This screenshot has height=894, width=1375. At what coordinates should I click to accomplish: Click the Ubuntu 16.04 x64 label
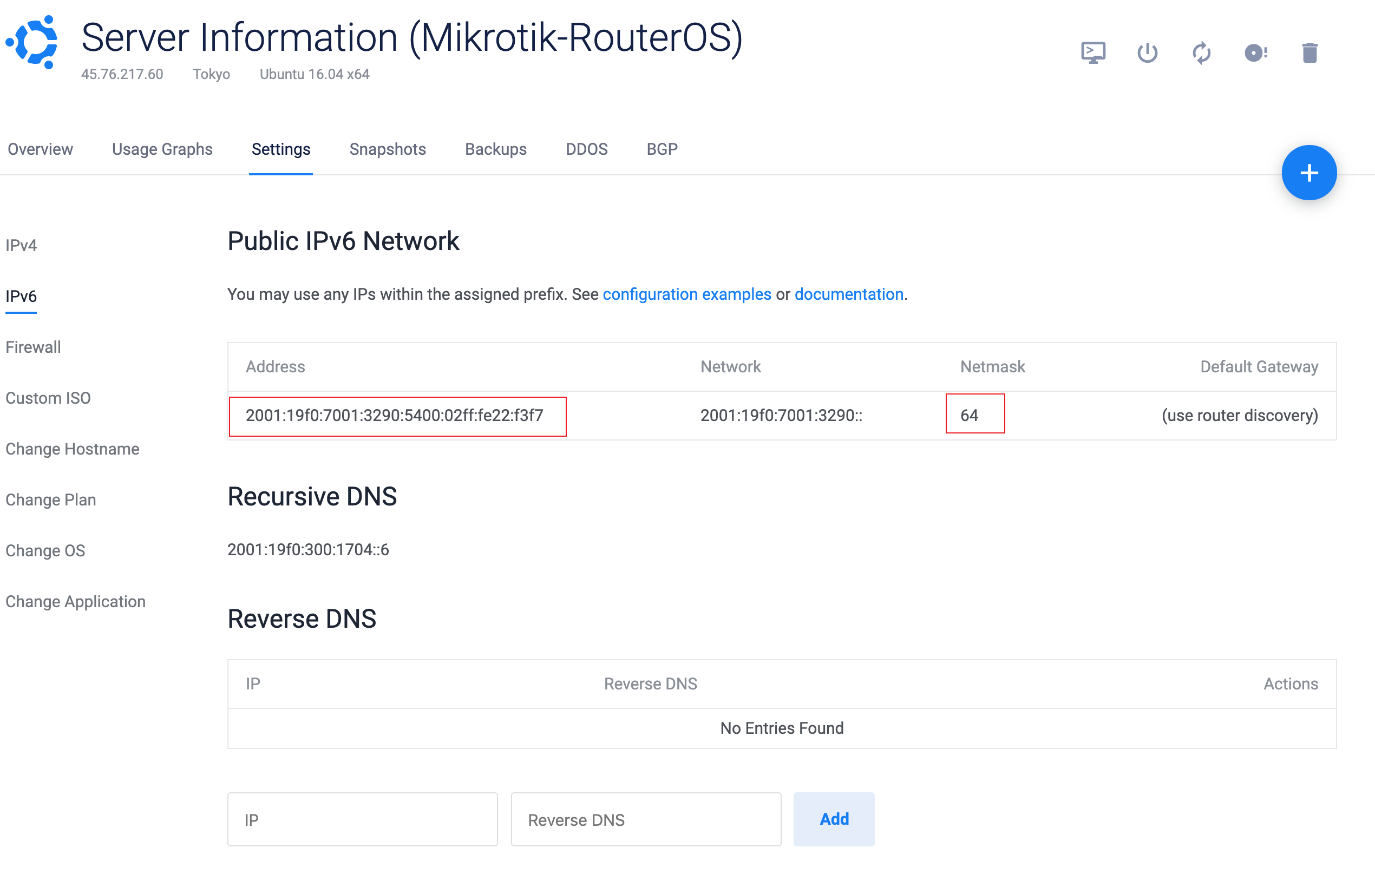315,75
